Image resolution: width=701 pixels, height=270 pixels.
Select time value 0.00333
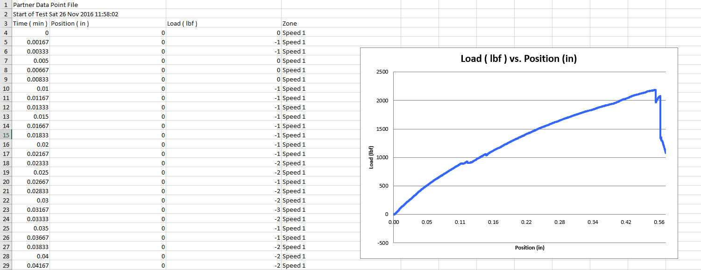[30, 51]
